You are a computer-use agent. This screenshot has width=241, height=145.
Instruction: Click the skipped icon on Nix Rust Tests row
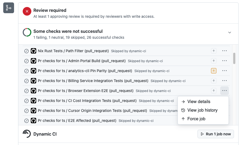(26, 51)
